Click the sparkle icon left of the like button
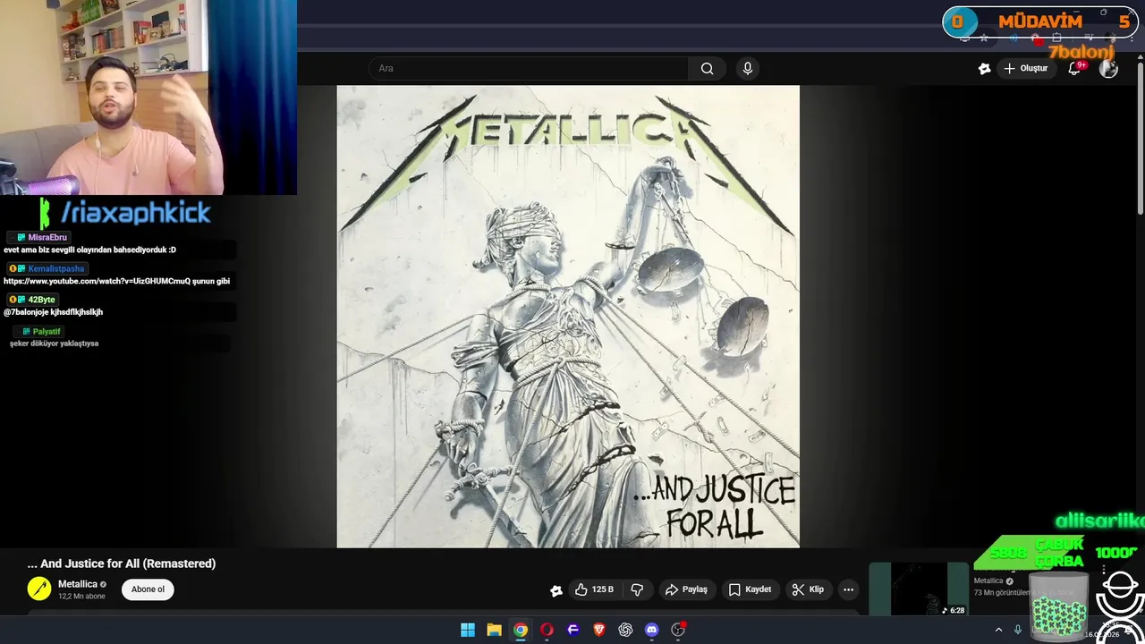 click(556, 590)
